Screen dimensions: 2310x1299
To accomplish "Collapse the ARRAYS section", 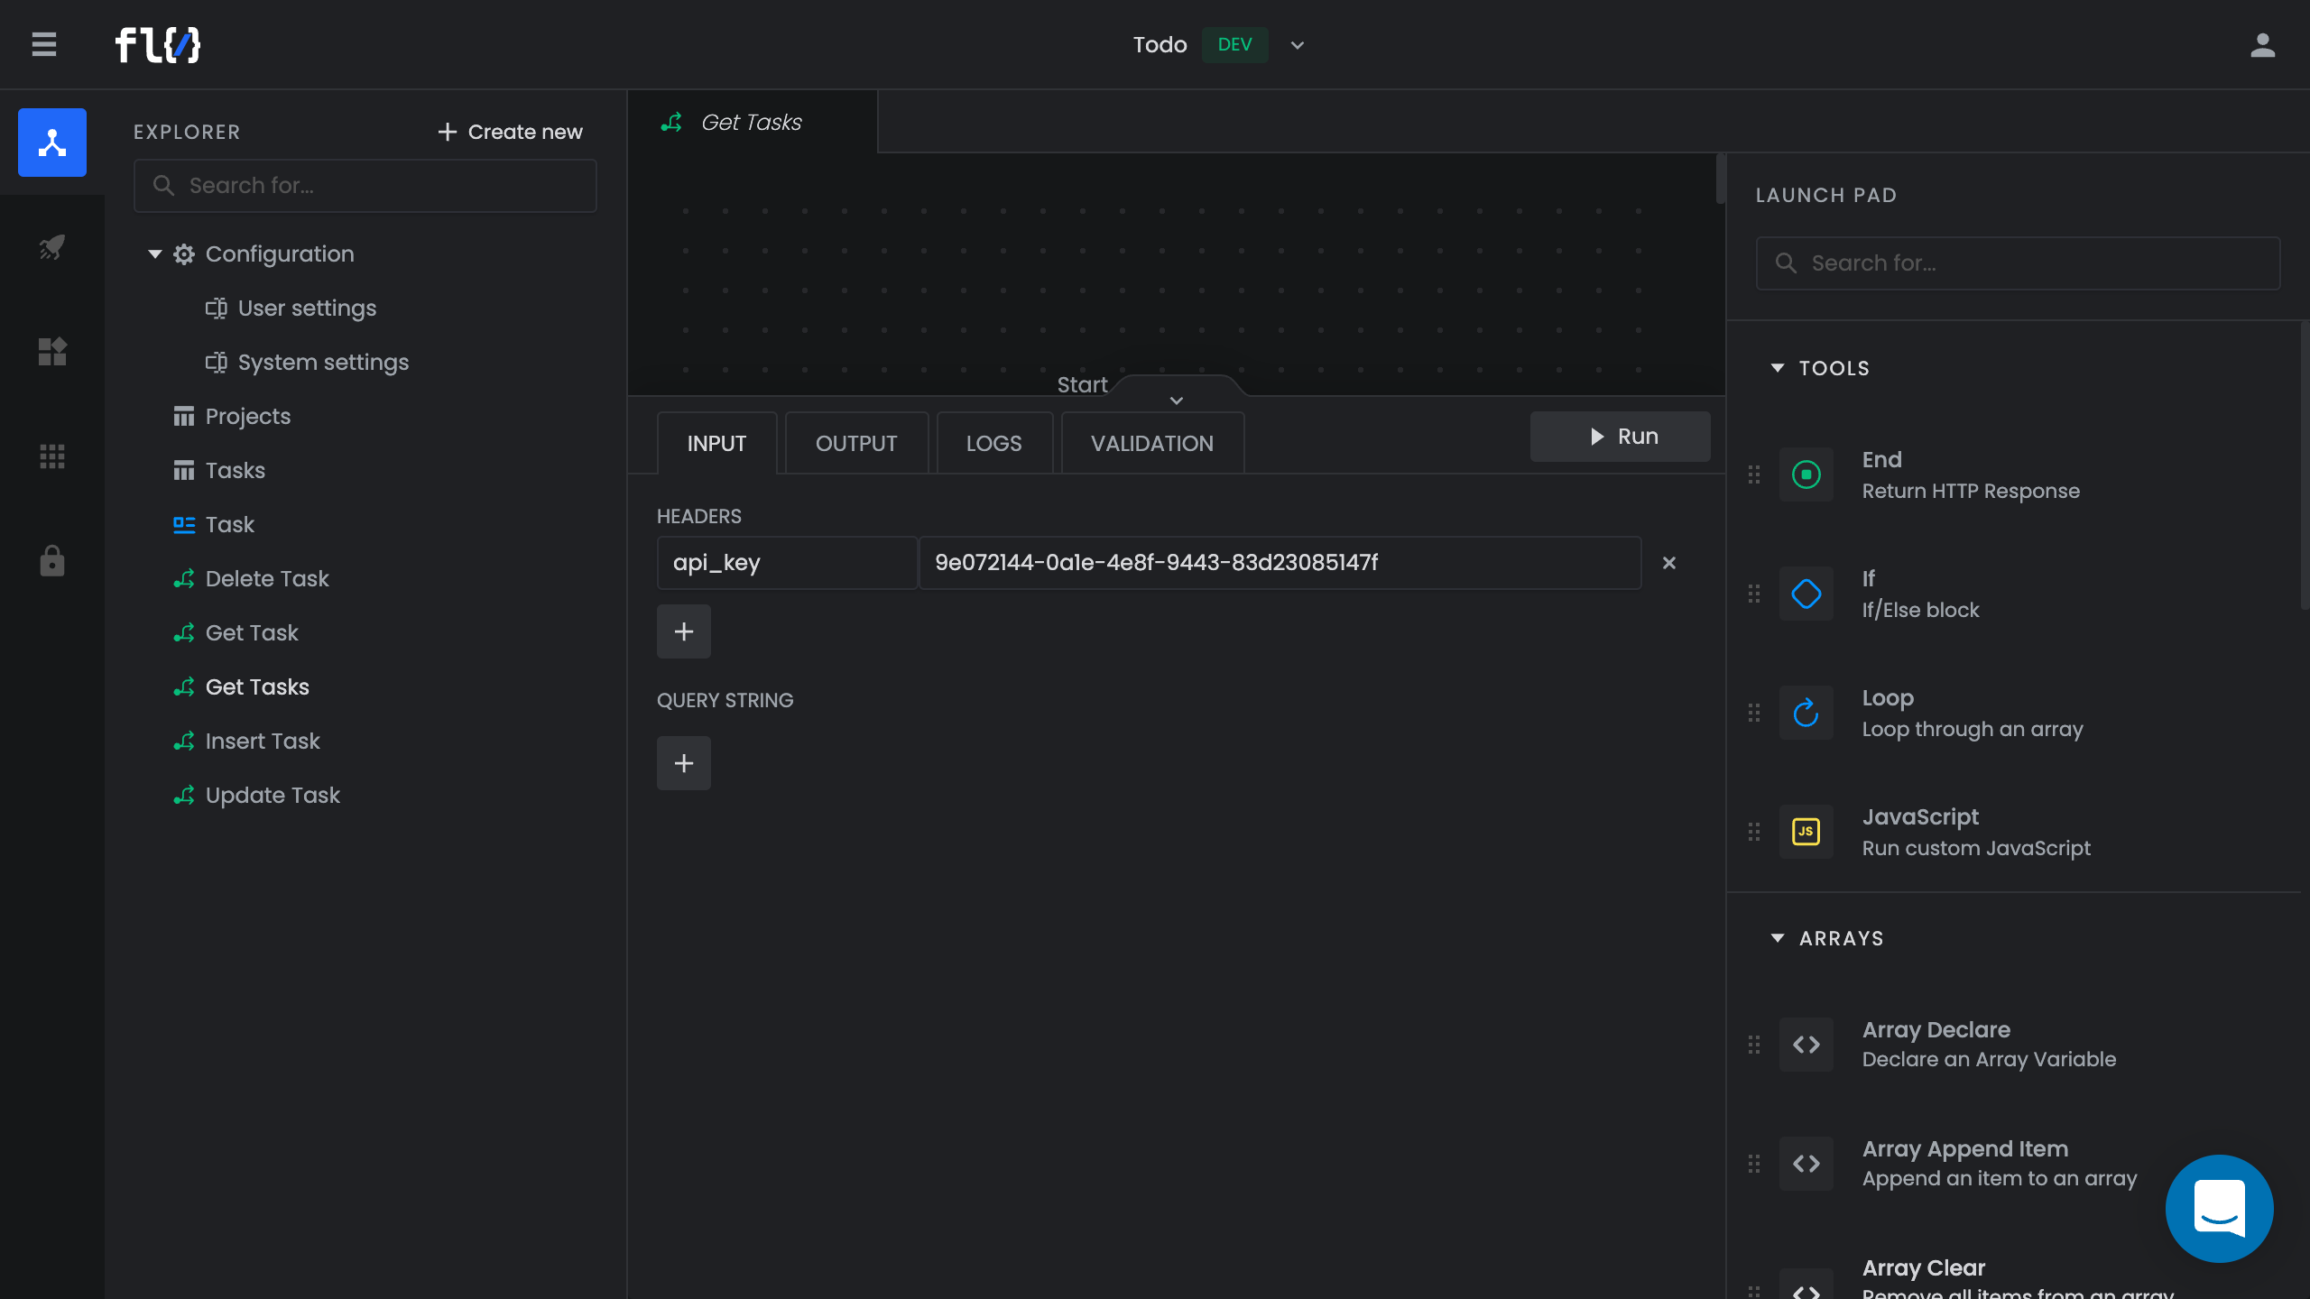I will coord(1778,938).
